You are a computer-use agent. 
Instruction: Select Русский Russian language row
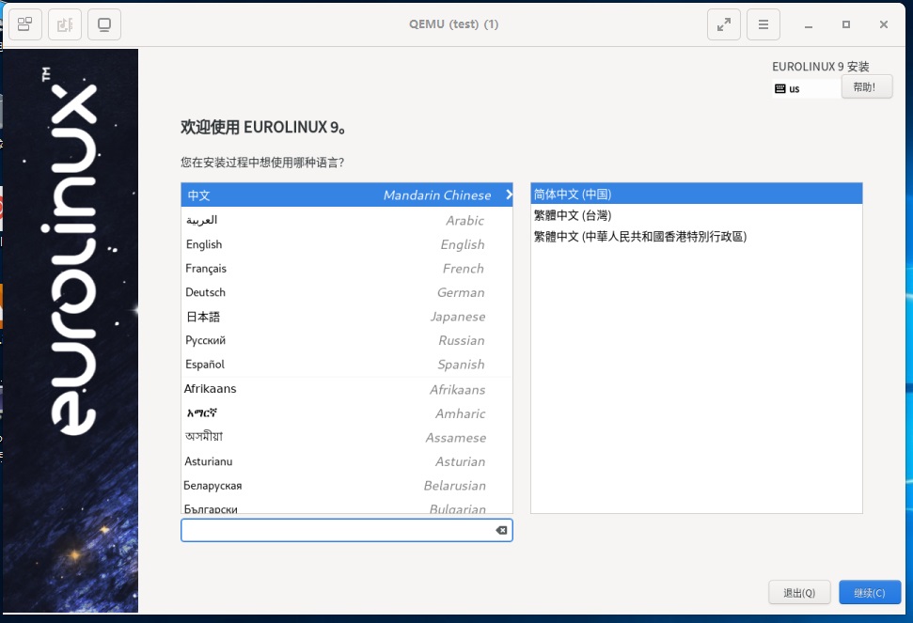347,340
